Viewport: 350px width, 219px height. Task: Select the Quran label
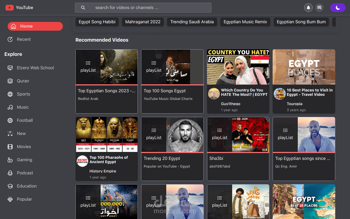[x=23, y=81]
